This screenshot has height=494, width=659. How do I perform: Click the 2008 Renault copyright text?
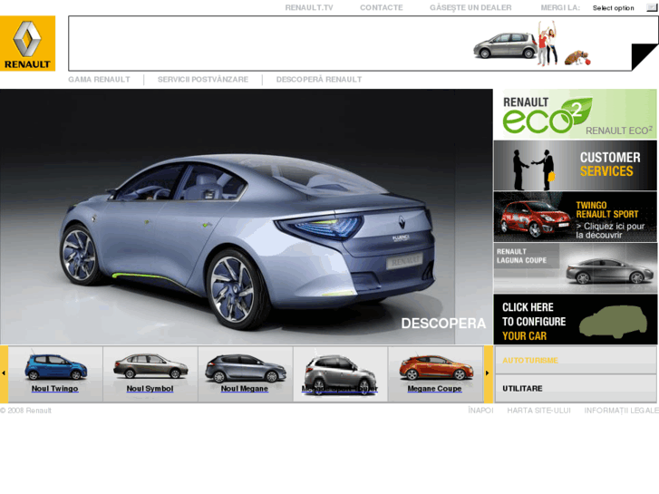(x=25, y=411)
